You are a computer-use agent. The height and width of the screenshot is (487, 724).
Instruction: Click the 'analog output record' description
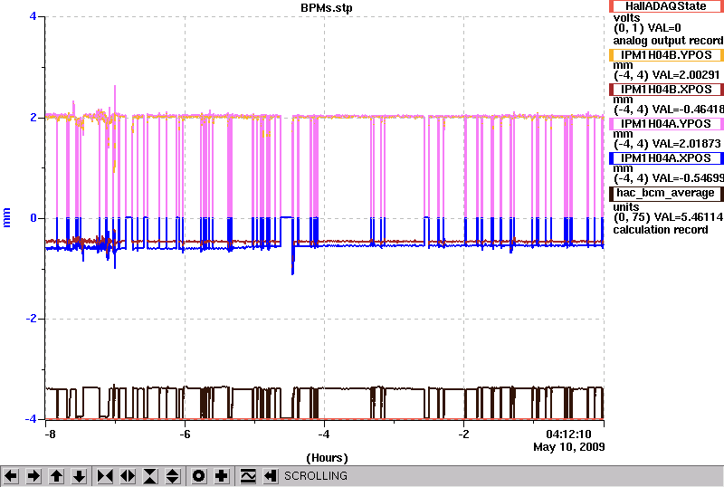[668, 41]
